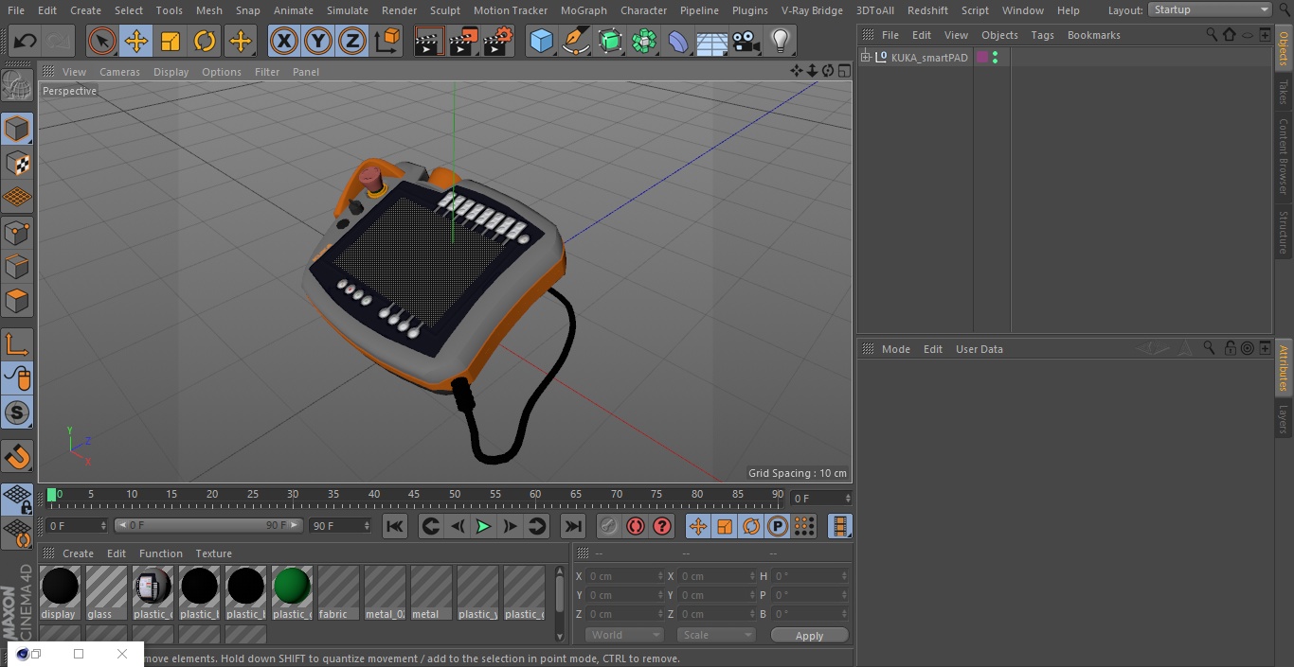1294x667 pixels.
Task: Open the viewport Cameras menu
Action: tap(119, 72)
